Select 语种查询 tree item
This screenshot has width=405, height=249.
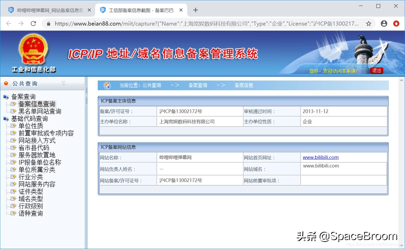(x=31, y=213)
